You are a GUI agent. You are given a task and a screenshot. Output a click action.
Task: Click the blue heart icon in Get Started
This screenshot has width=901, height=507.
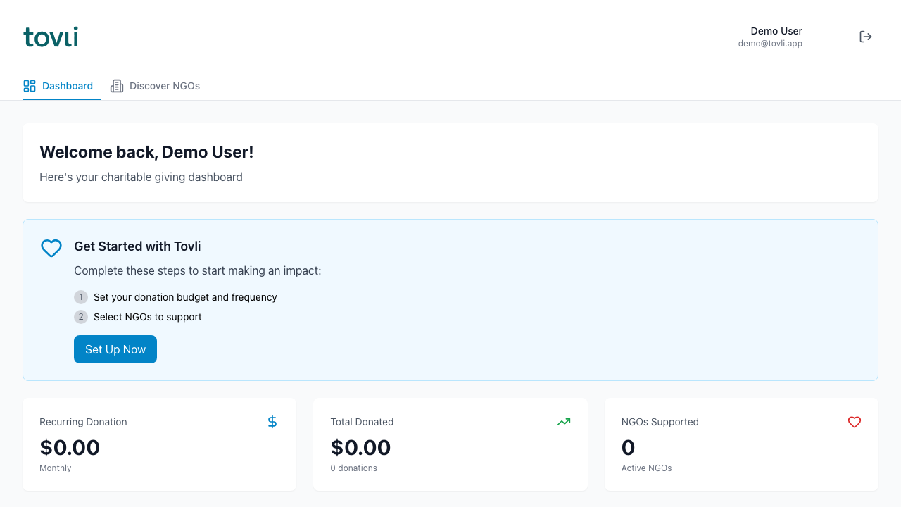tap(51, 248)
